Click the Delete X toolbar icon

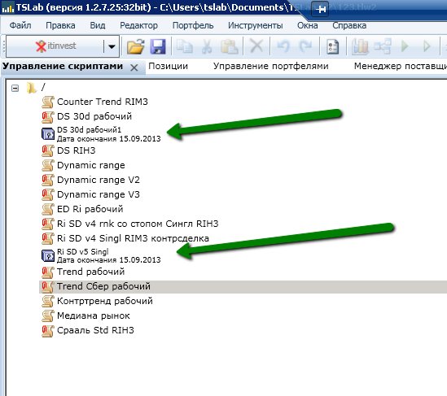coord(256,46)
